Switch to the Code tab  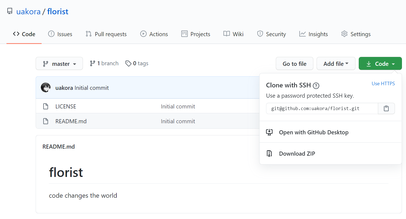click(24, 34)
